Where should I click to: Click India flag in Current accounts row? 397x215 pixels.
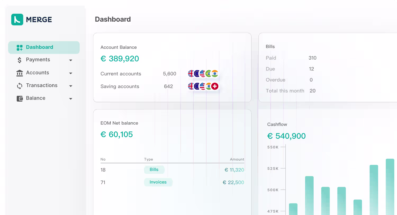(x=215, y=74)
